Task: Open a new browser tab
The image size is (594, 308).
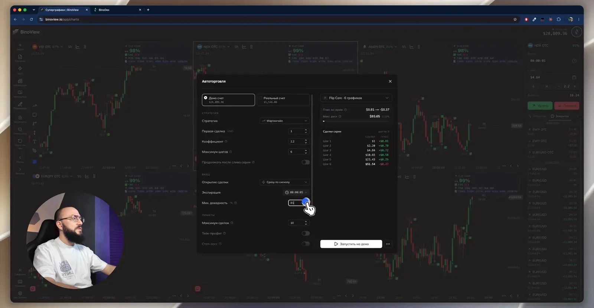Action: coord(148,10)
